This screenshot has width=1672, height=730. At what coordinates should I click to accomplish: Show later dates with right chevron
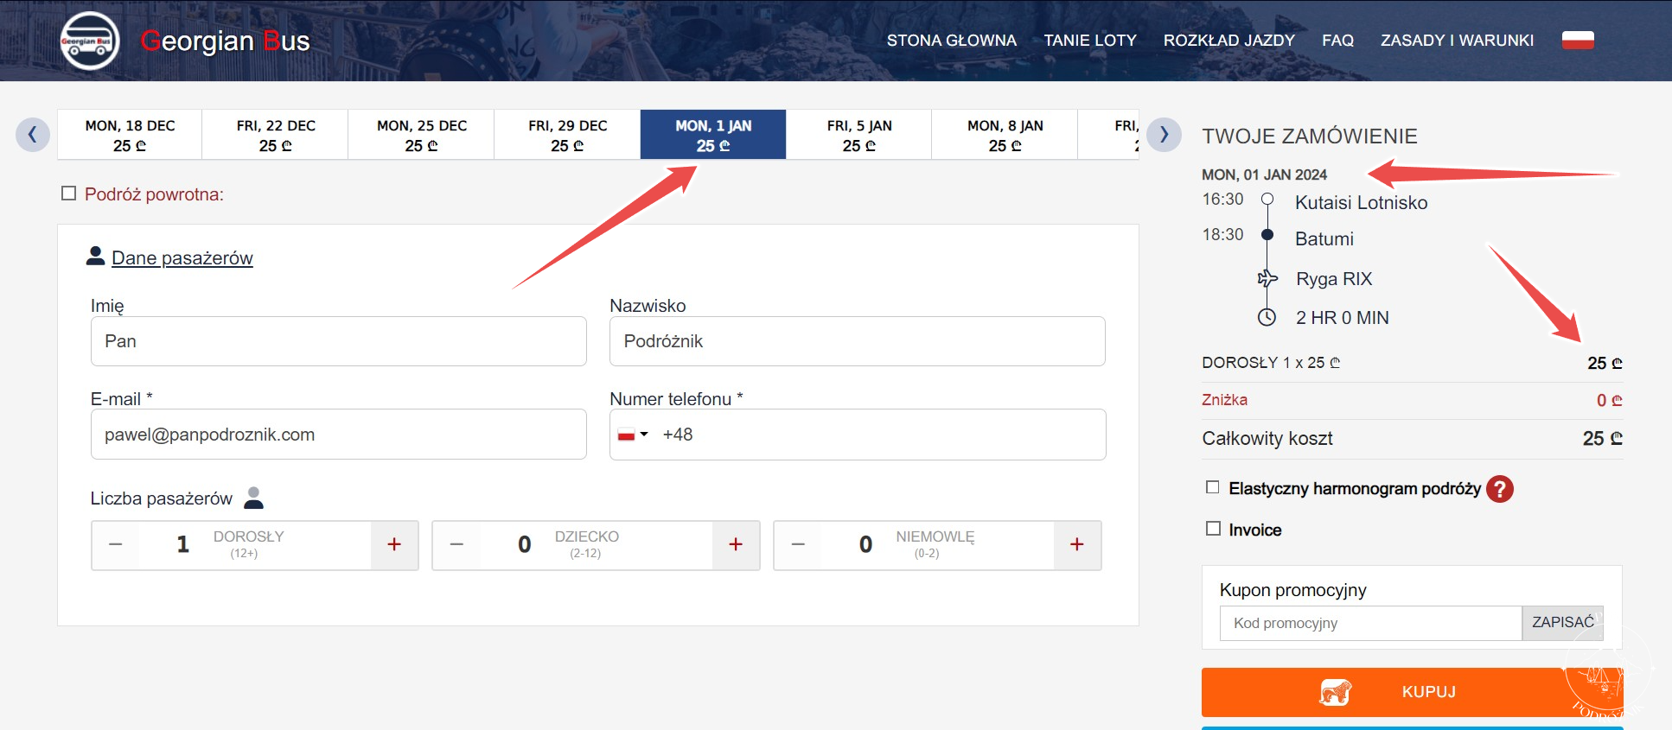pos(1164,134)
